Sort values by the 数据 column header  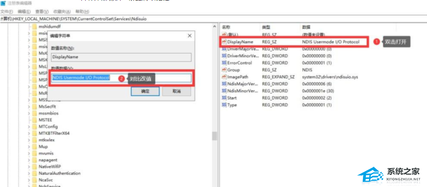pyautogui.click(x=306, y=27)
